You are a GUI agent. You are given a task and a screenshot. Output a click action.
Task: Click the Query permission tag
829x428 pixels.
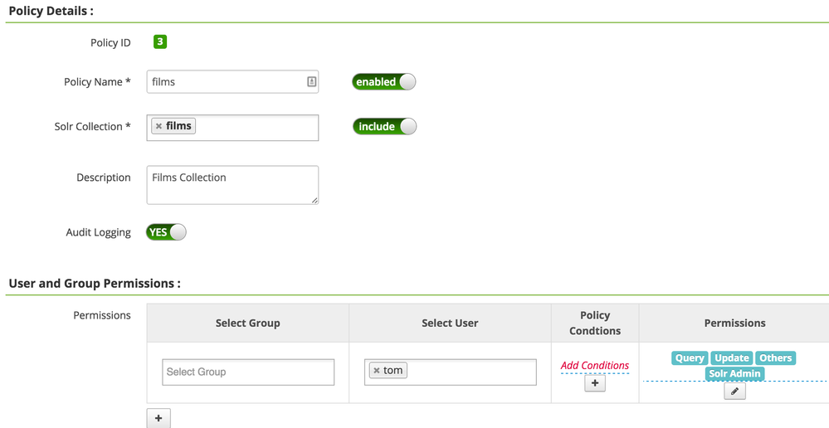point(690,358)
